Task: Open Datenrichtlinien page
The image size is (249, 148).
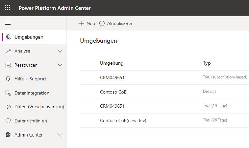Action: click(x=33, y=121)
